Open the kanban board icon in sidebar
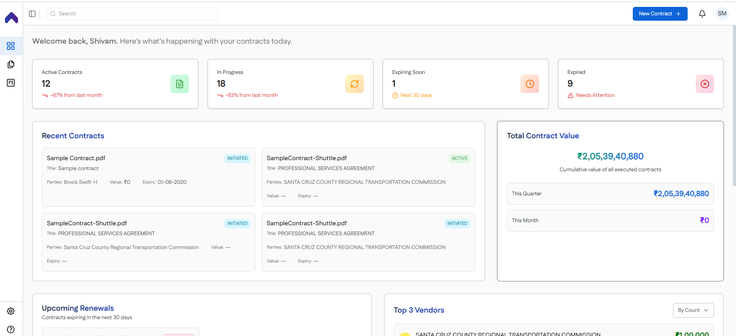This screenshot has height=336, width=736. point(11,83)
